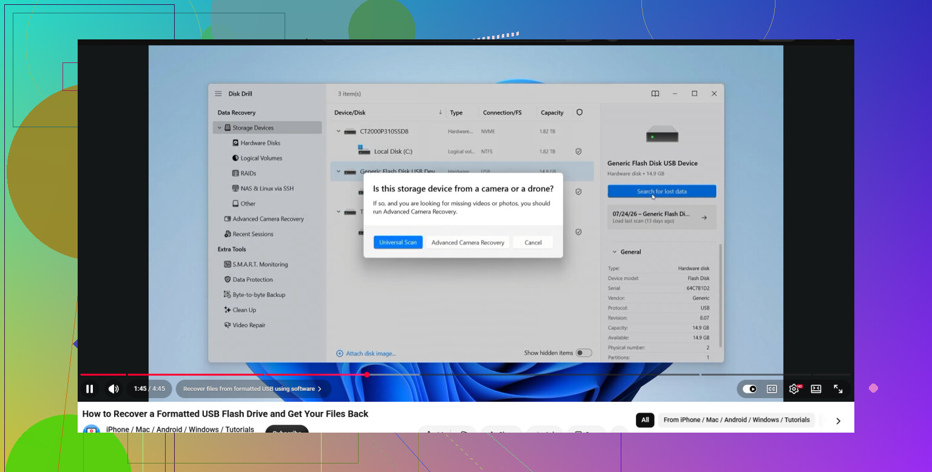This screenshot has width=932, height=472.
Task: Open the channel name link under the video title
Action: [180, 430]
